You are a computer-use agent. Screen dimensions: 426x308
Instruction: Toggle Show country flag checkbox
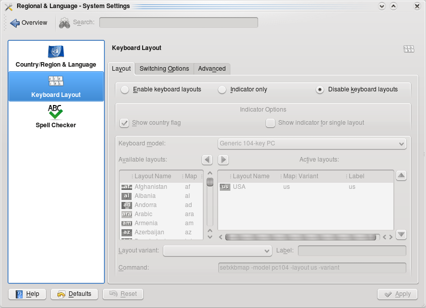click(x=125, y=123)
